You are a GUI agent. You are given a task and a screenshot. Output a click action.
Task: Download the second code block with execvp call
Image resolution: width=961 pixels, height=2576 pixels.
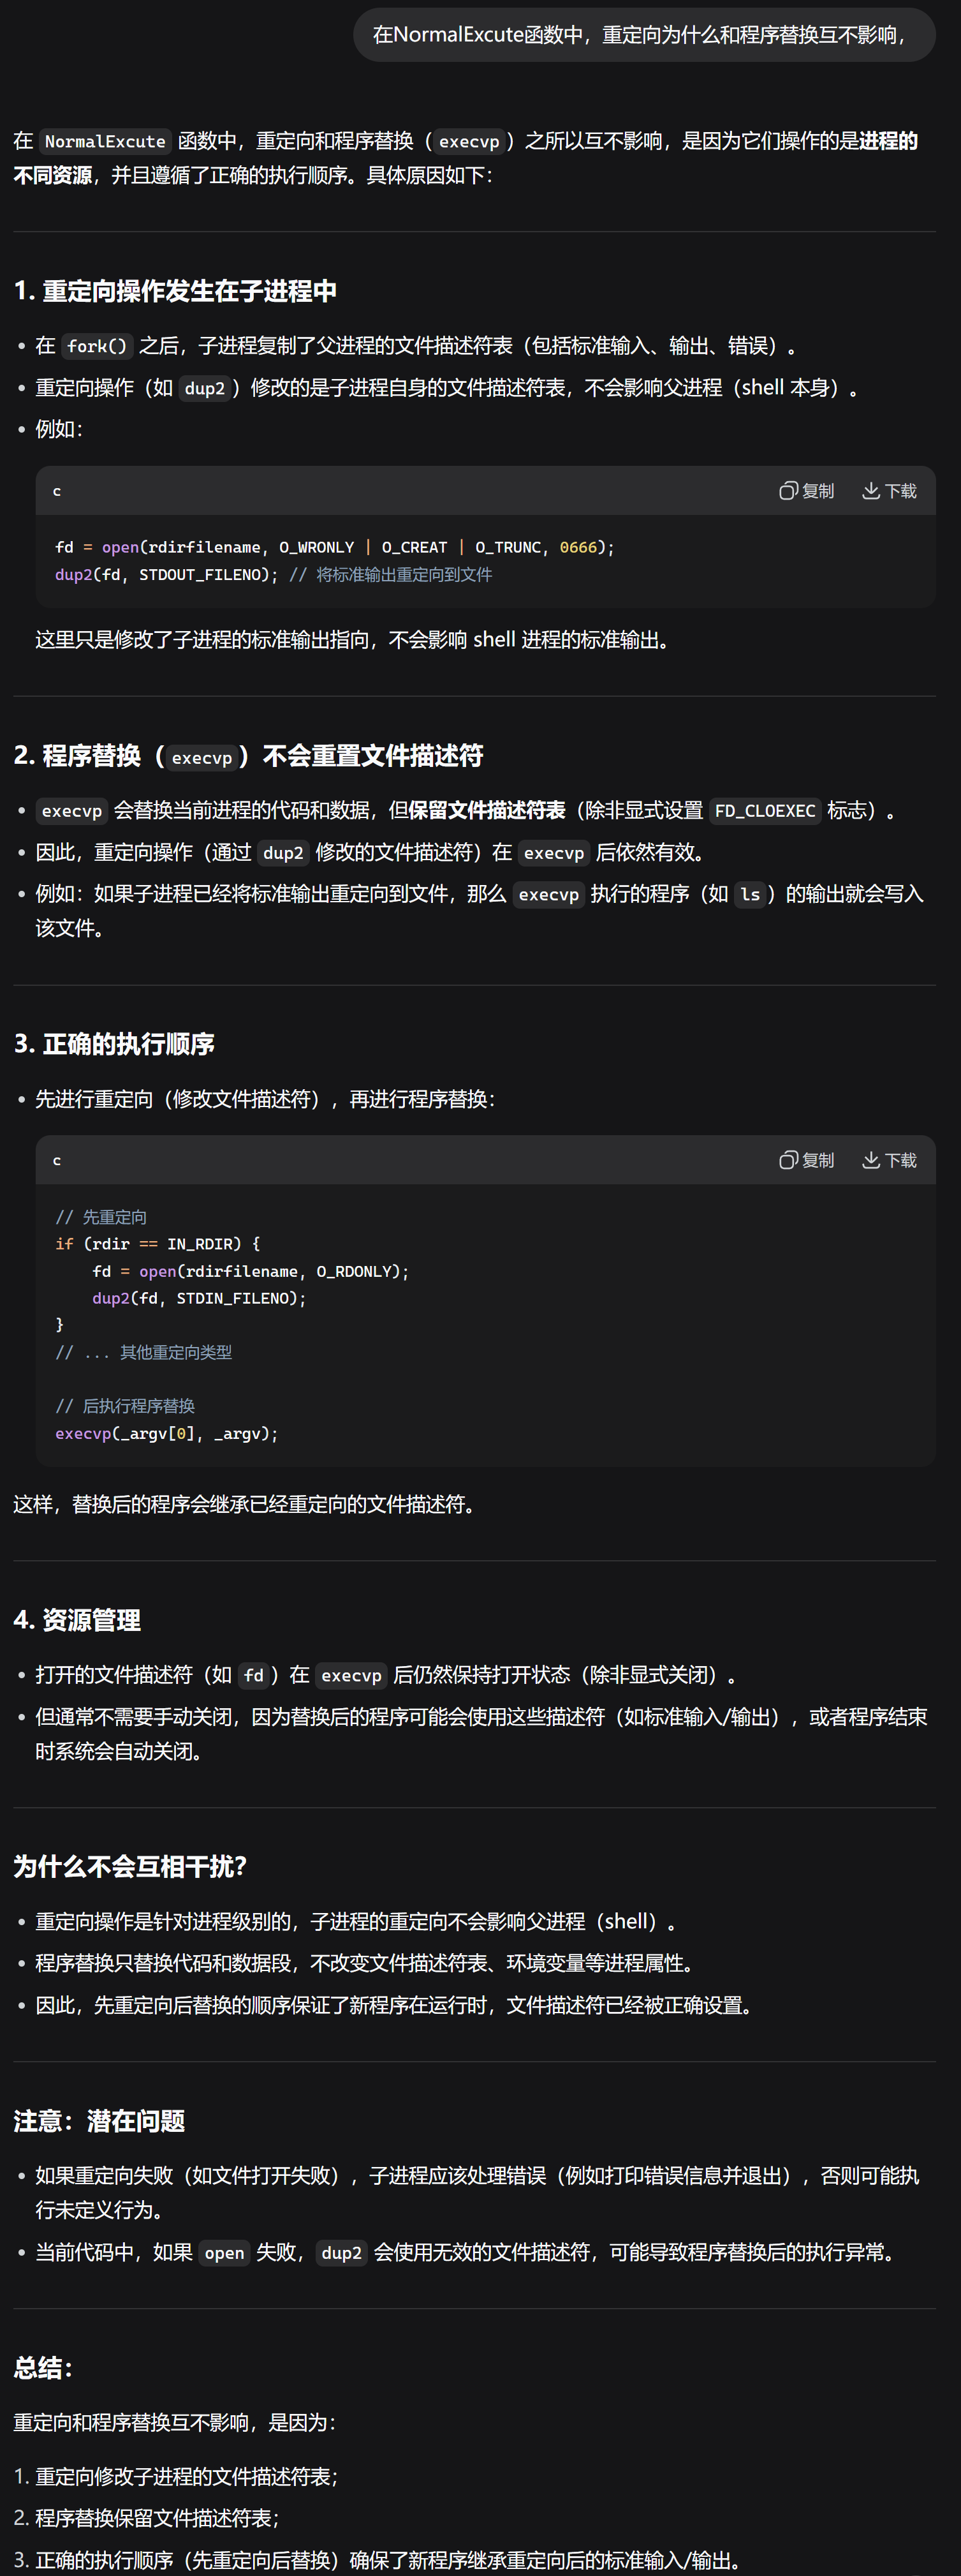tap(889, 1160)
